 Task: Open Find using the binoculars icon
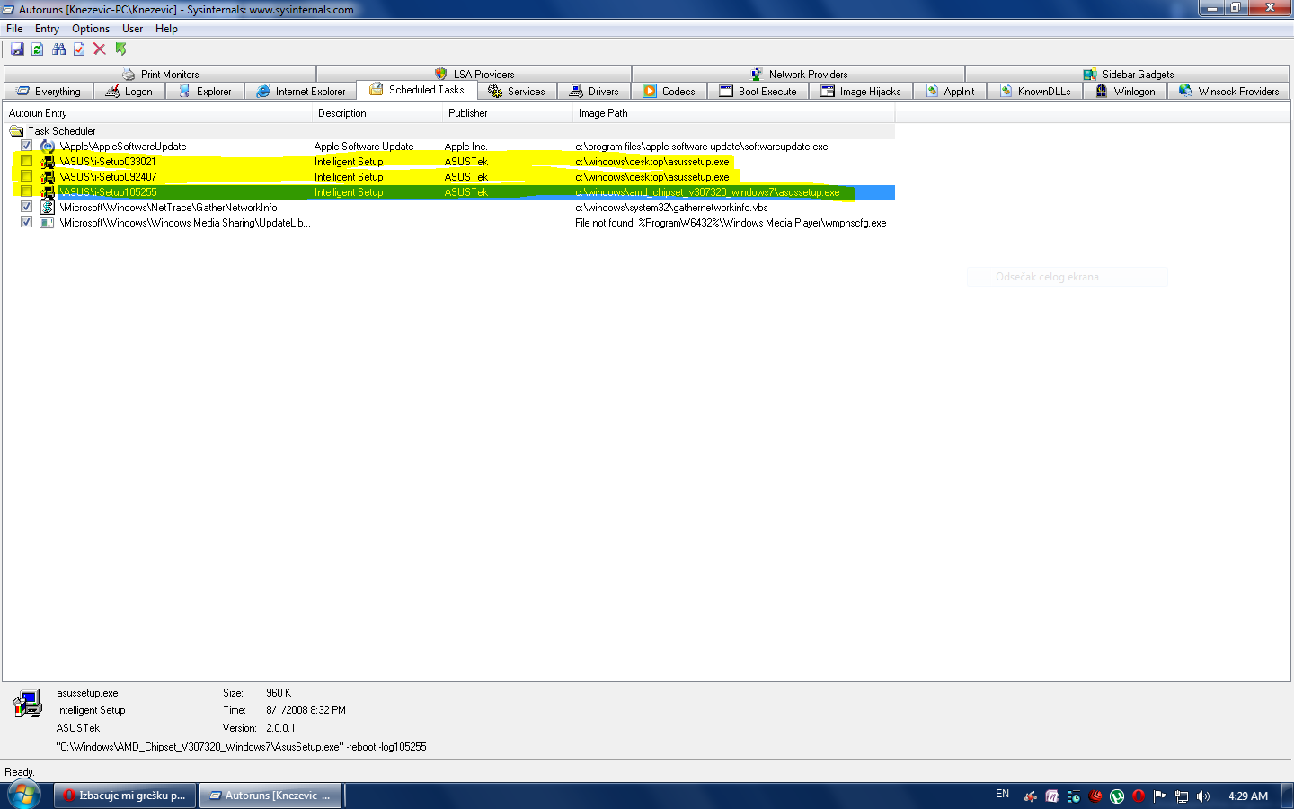58,49
